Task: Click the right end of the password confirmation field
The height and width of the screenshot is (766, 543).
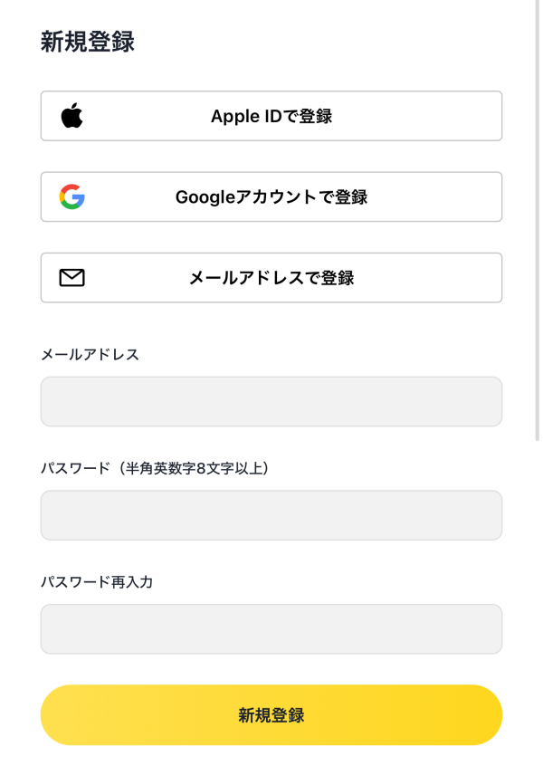Action: 484,628
